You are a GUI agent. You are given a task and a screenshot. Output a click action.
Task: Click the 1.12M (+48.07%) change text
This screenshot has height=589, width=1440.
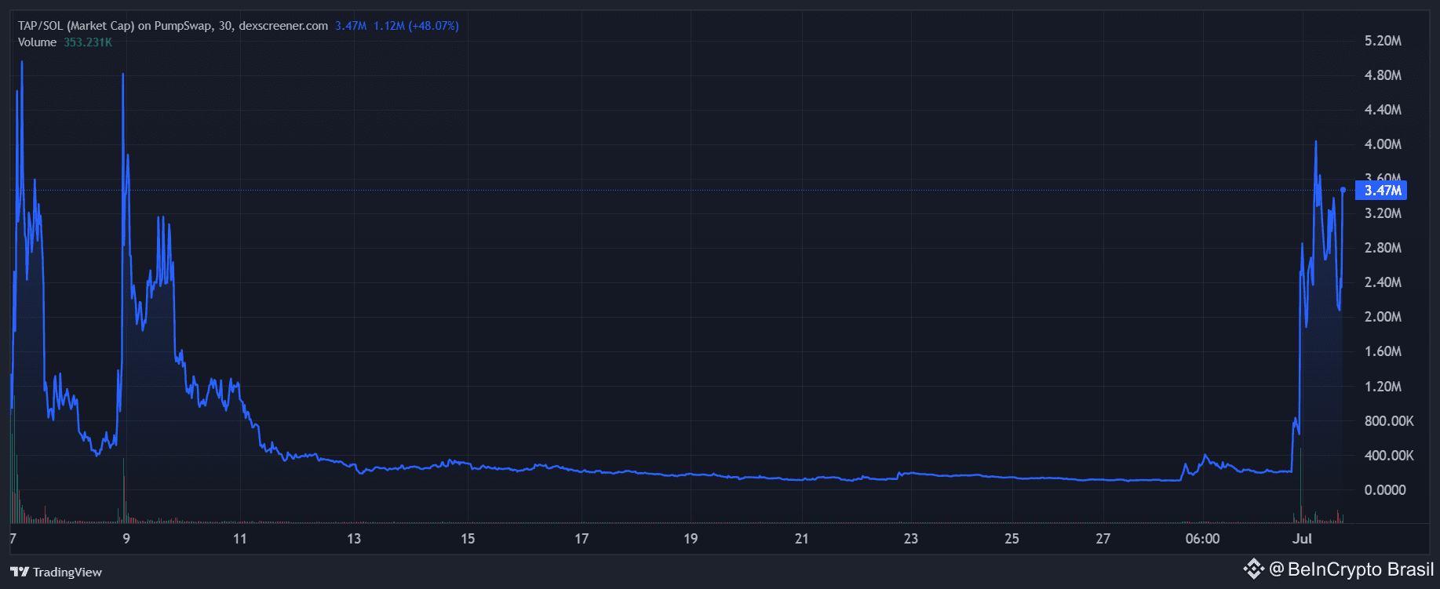pos(416,26)
